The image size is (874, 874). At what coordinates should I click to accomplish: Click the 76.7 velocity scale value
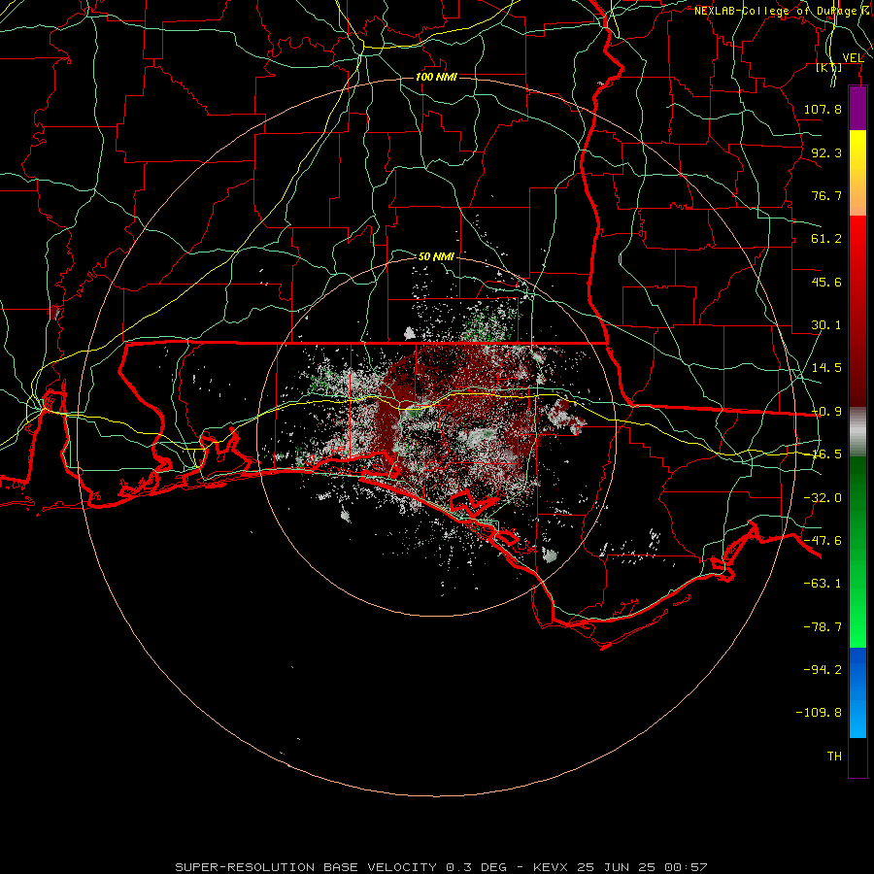click(826, 195)
